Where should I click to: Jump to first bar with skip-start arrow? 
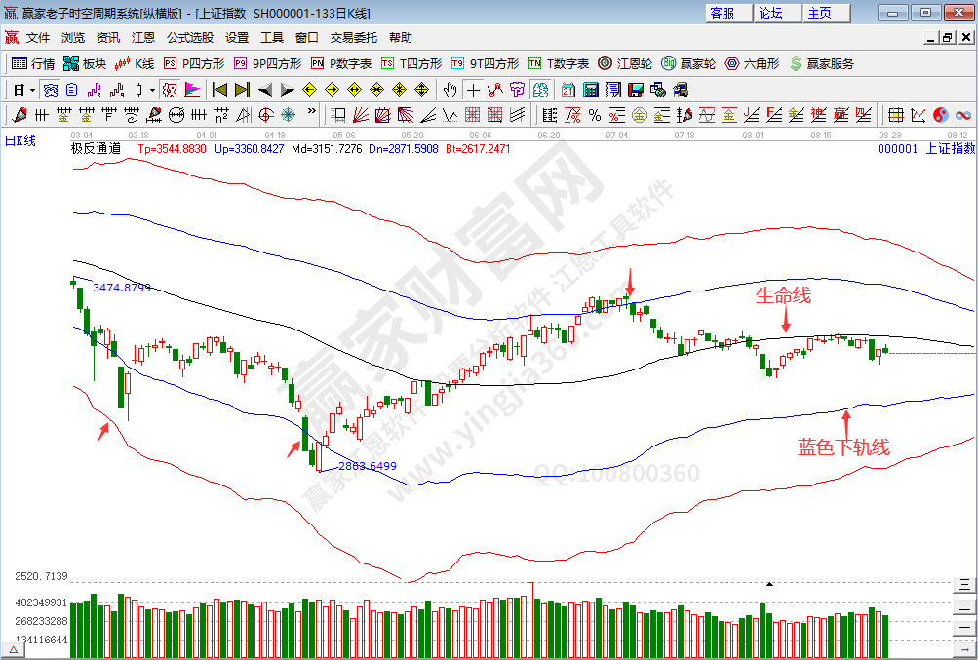(219, 90)
